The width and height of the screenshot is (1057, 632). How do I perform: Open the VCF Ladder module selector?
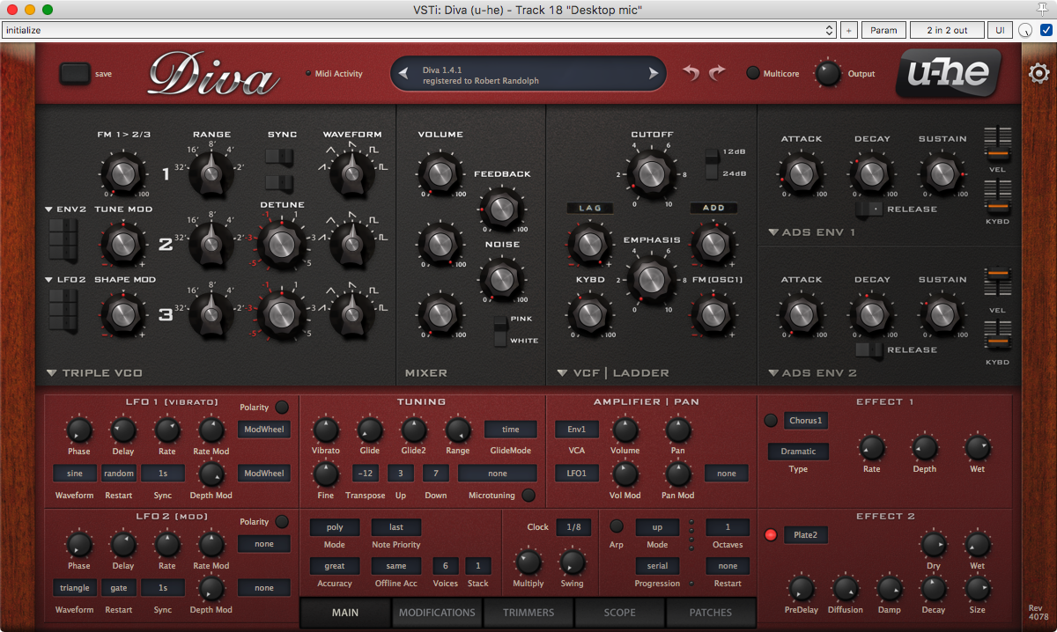564,373
